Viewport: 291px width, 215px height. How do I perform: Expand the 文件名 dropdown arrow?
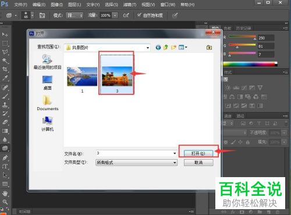pyautogui.click(x=175, y=153)
